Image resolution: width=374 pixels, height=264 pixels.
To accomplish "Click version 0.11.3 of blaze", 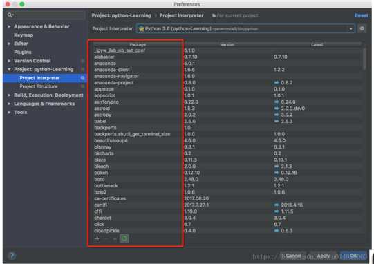I will [190, 160].
